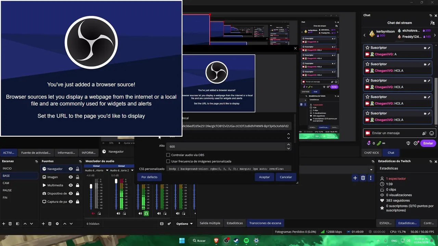
Task: Click the Cancelar button
Action: click(x=286, y=177)
